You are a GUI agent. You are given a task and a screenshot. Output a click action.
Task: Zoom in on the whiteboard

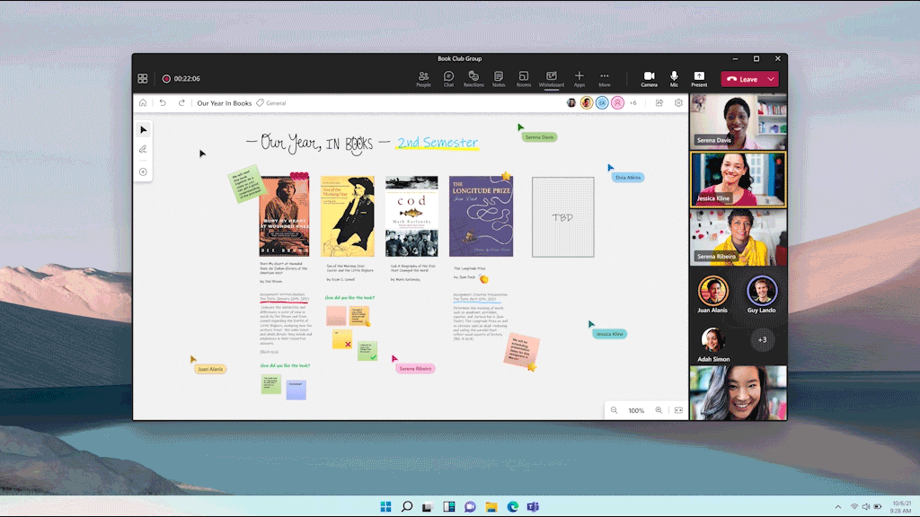coord(659,410)
